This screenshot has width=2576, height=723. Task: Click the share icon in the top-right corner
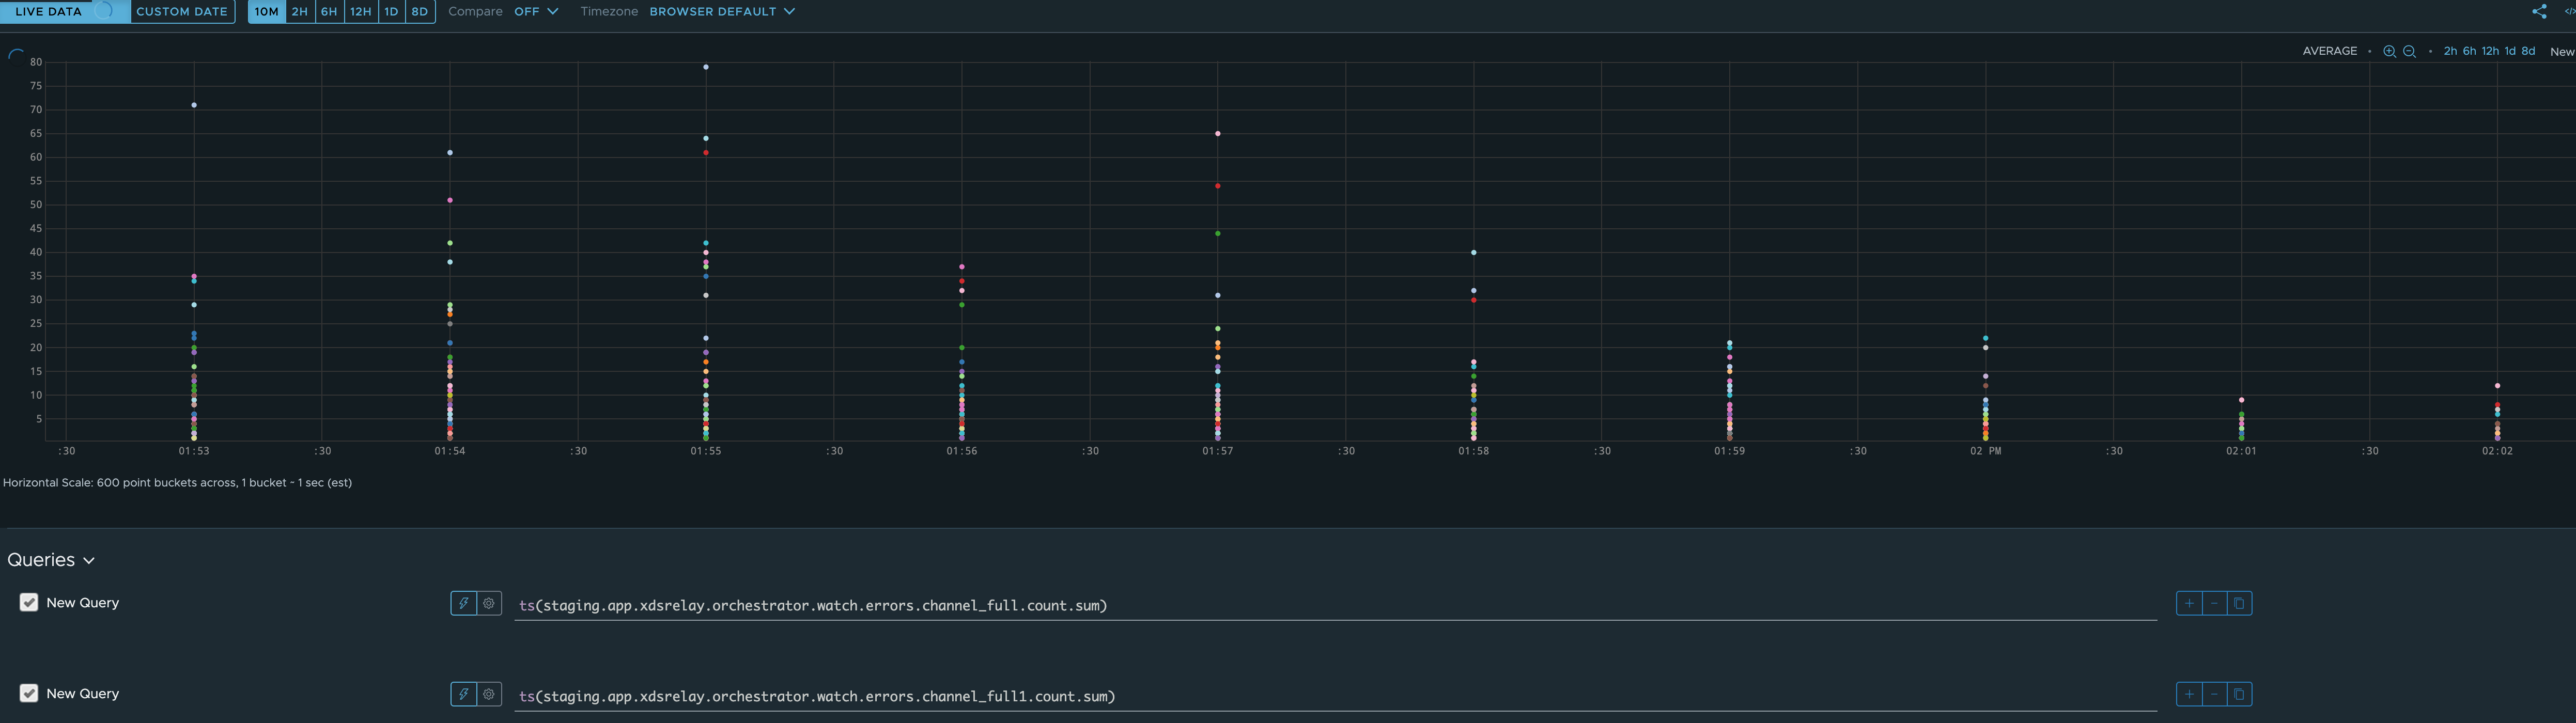pyautogui.click(x=2539, y=11)
